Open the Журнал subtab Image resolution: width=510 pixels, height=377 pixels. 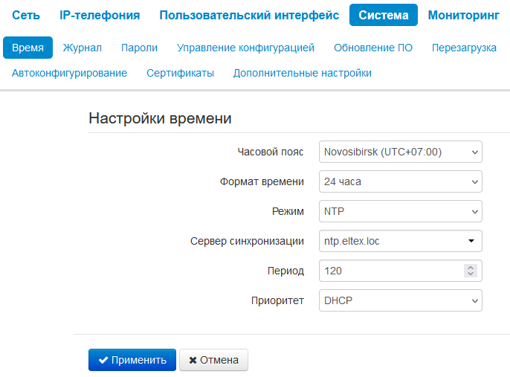pyautogui.click(x=83, y=48)
